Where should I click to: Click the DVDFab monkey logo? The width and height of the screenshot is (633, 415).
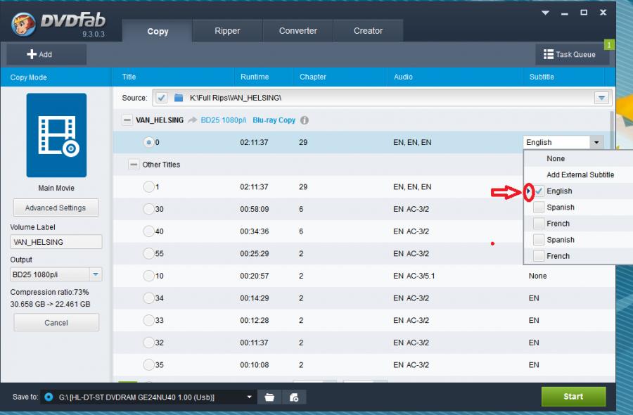click(x=24, y=24)
